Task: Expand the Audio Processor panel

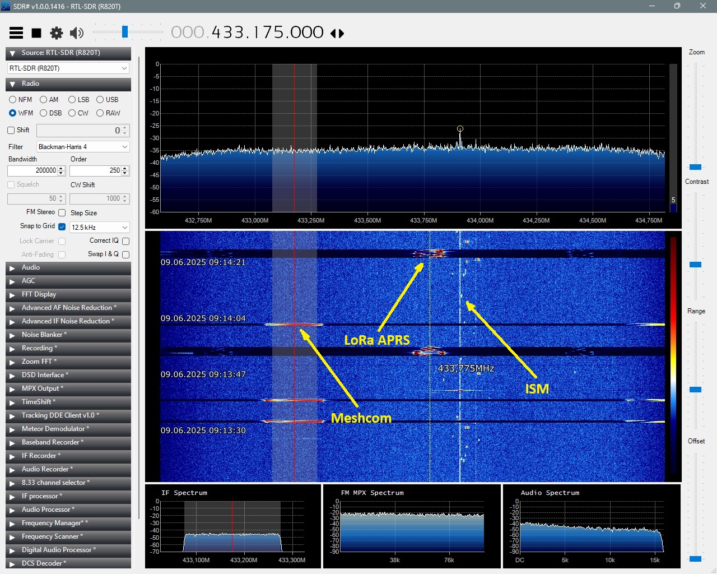Action: pos(68,510)
